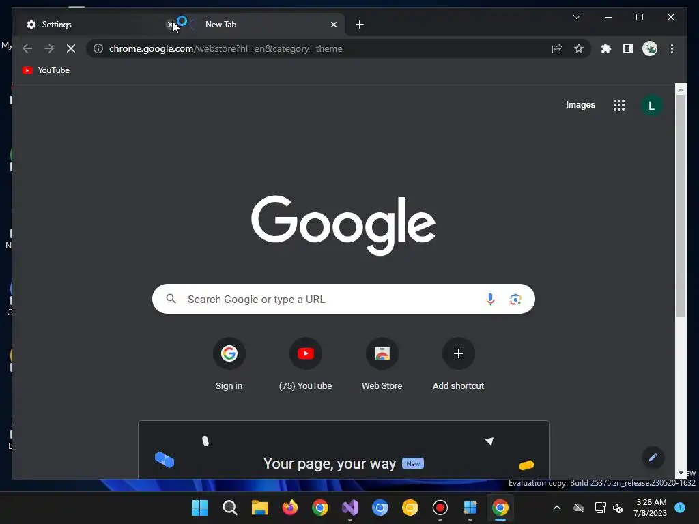Start voice search with microphone
This screenshot has width=699, height=524.
pos(490,299)
